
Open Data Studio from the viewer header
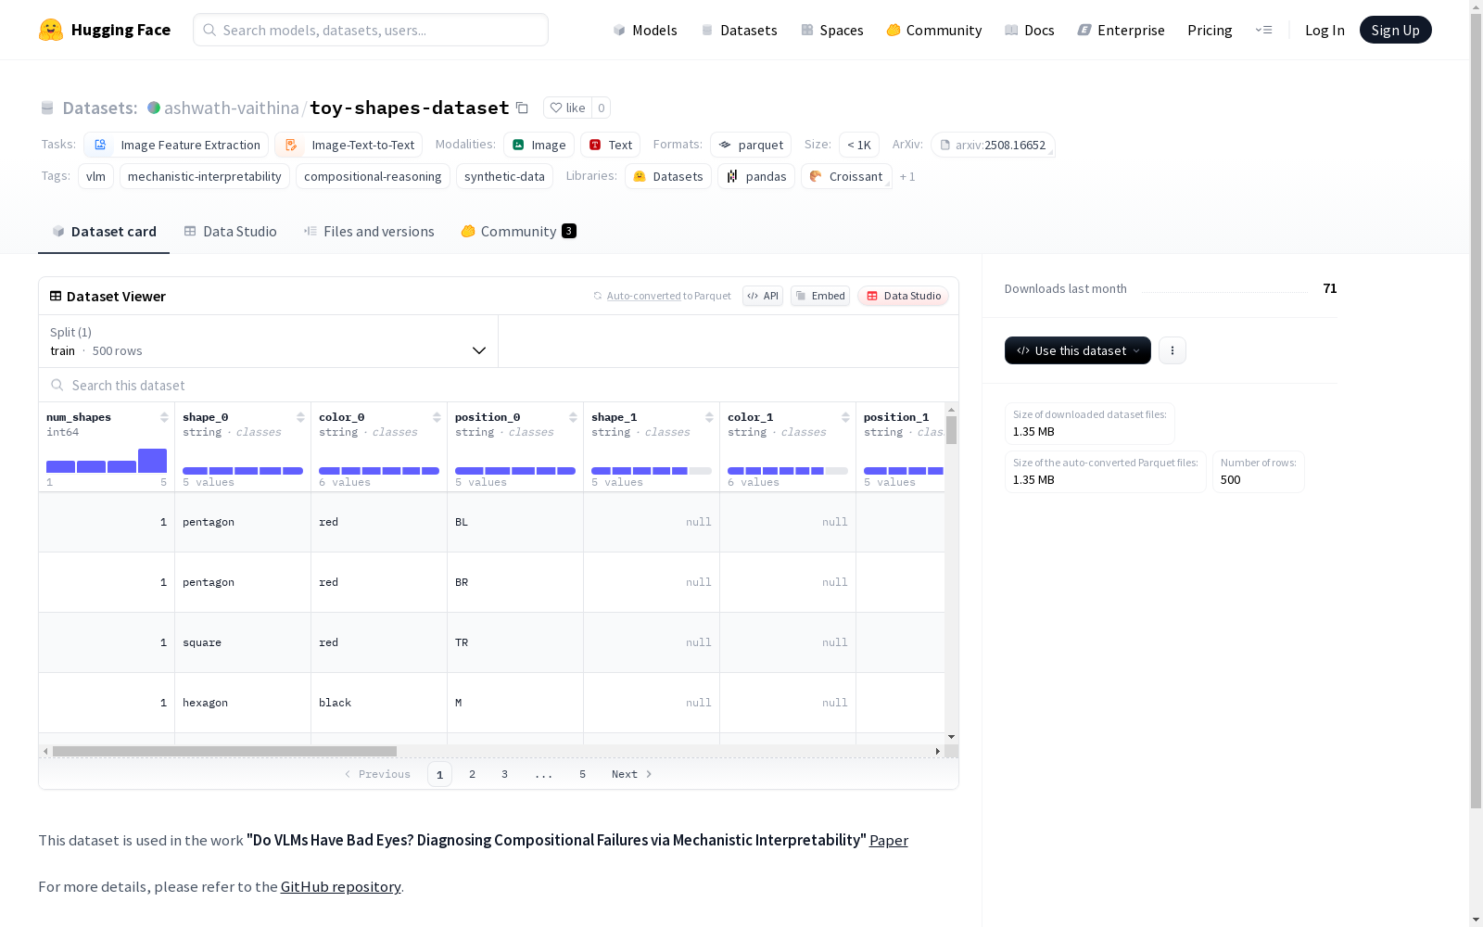click(x=904, y=296)
